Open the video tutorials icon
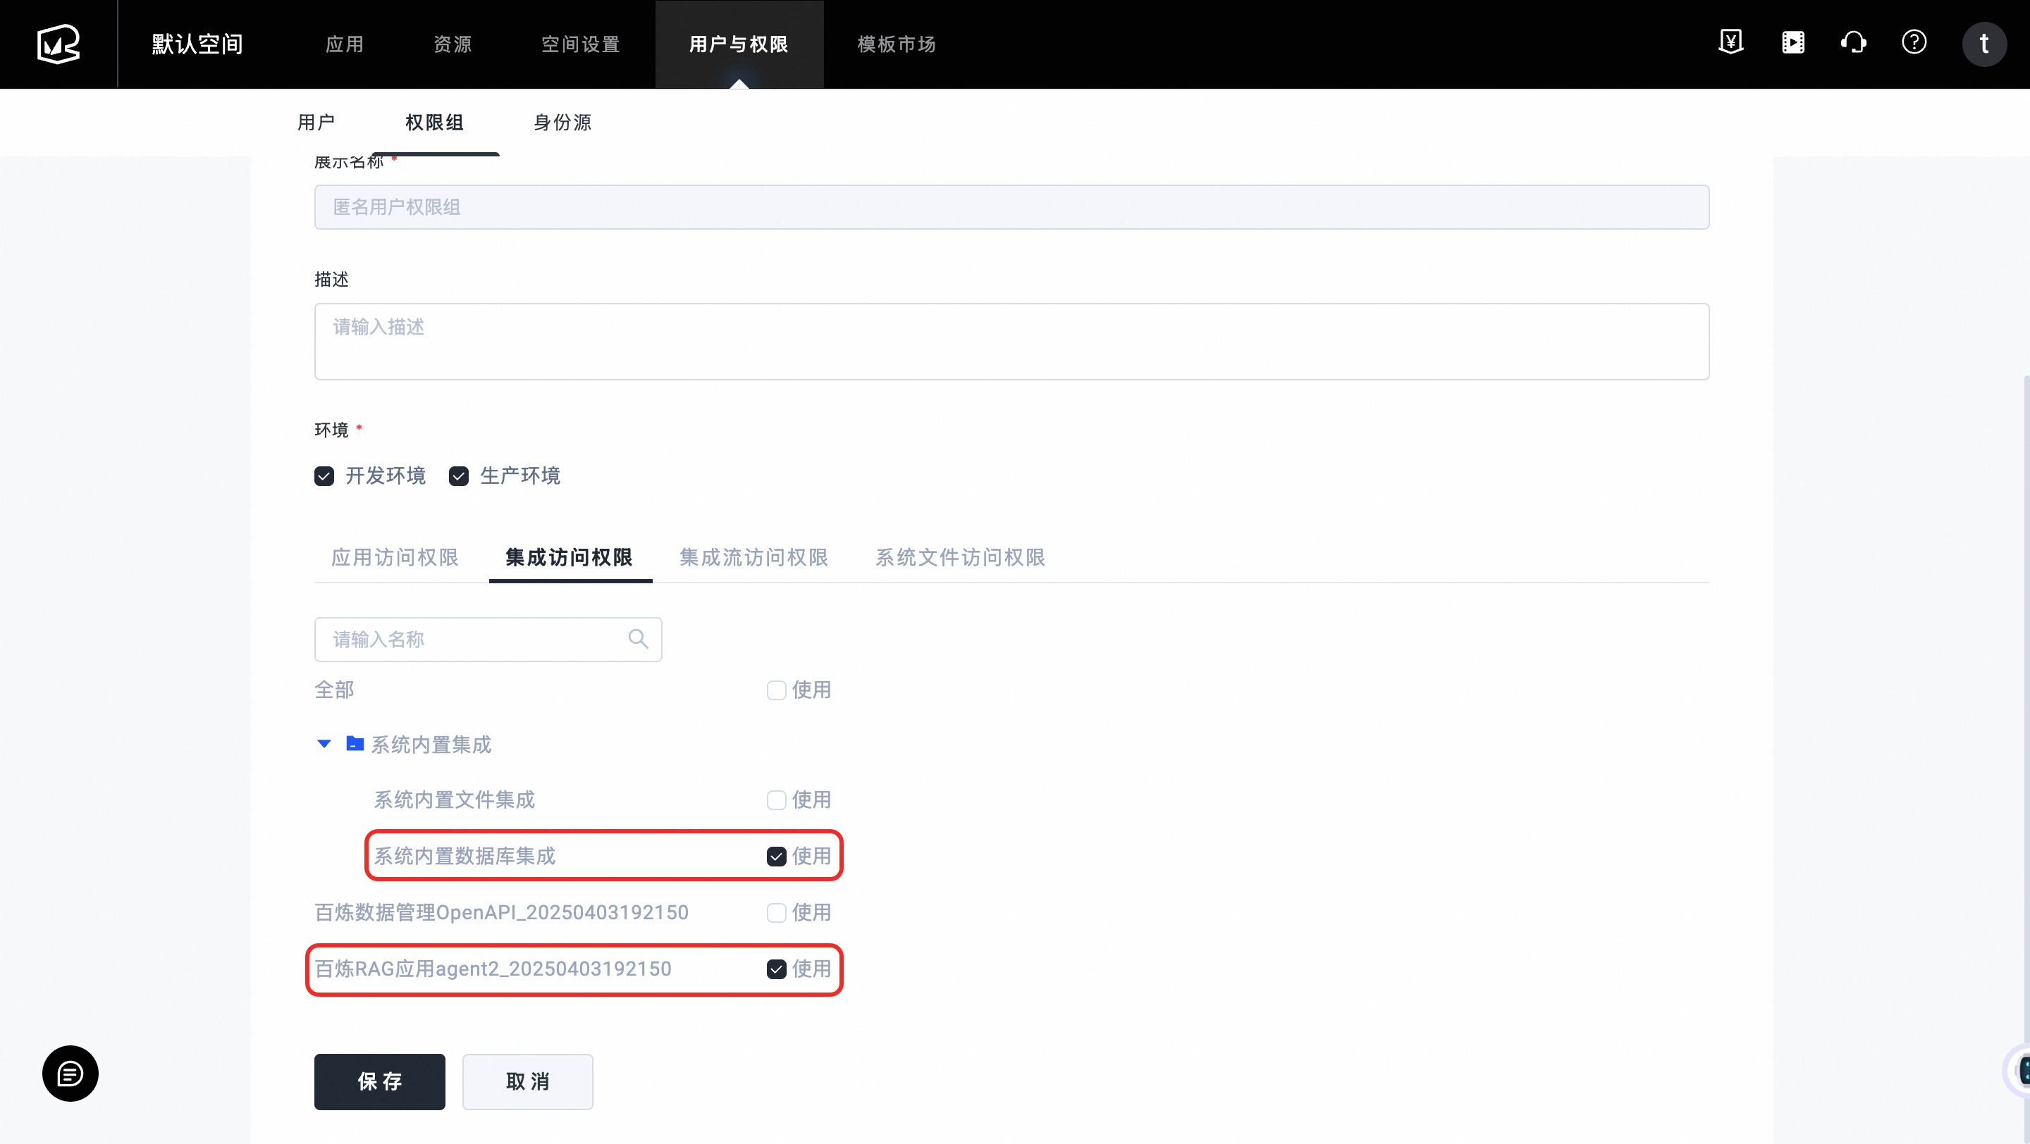Screen dimensions: 2030x1144 click(x=1792, y=42)
